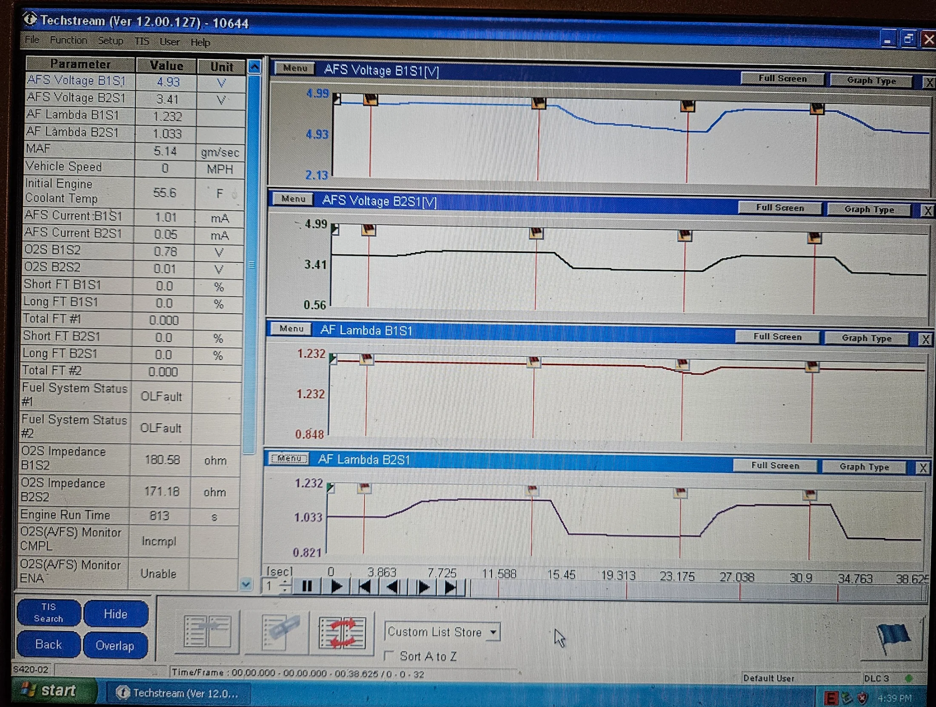Screen dimensions: 936x707
Task: Click the Back button
Action: point(49,644)
